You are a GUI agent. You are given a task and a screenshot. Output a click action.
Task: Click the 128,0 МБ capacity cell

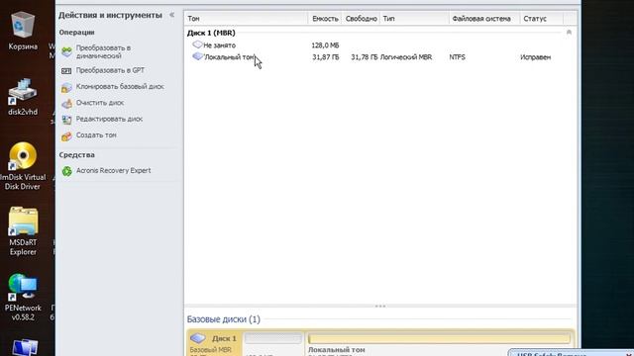pyautogui.click(x=325, y=45)
